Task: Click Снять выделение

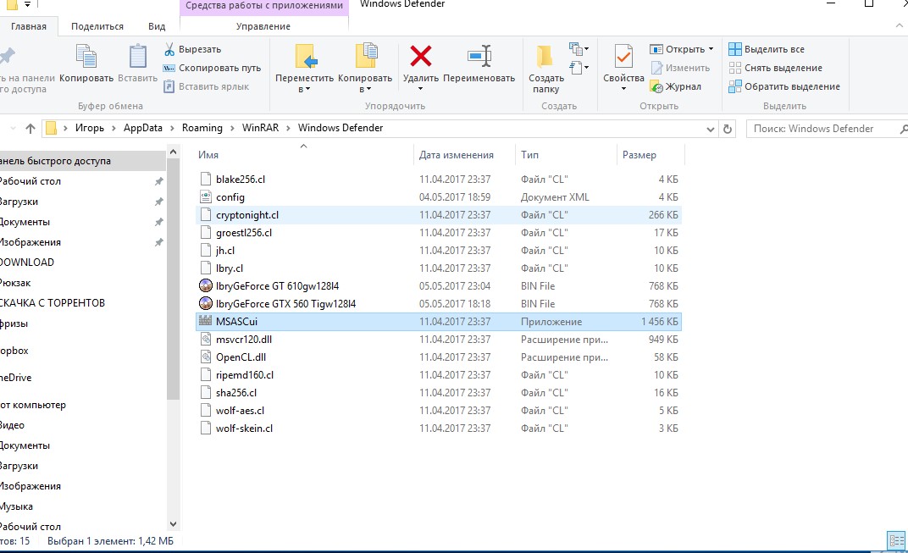Action: 775,68
